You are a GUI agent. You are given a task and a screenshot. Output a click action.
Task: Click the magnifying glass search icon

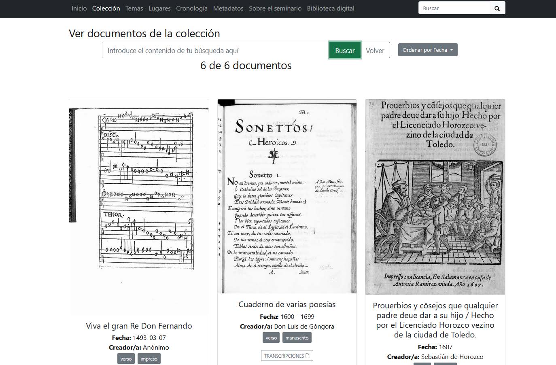click(x=497, y=8)
